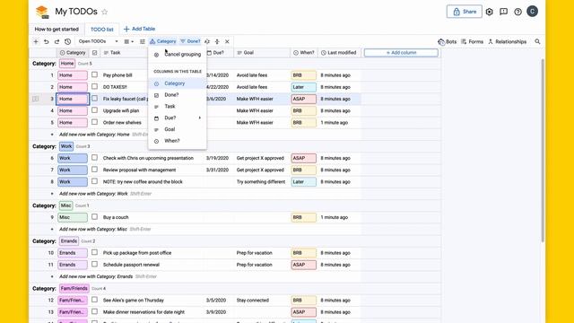Star the My TODOs workspace

tap(105, 12)
